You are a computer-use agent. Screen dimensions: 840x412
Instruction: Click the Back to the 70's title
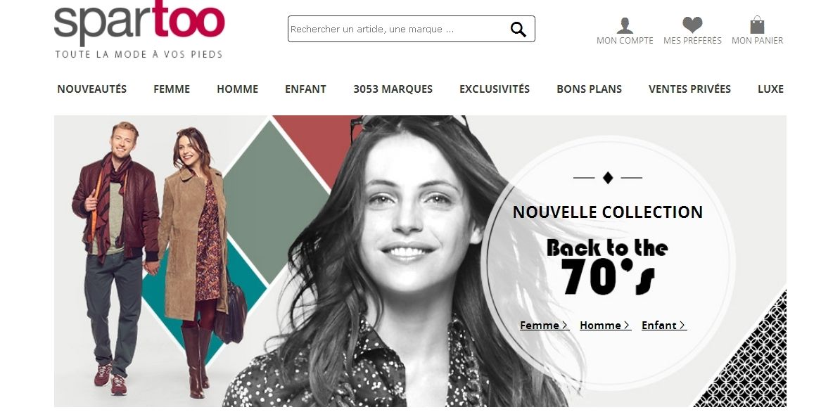(608, 266)
